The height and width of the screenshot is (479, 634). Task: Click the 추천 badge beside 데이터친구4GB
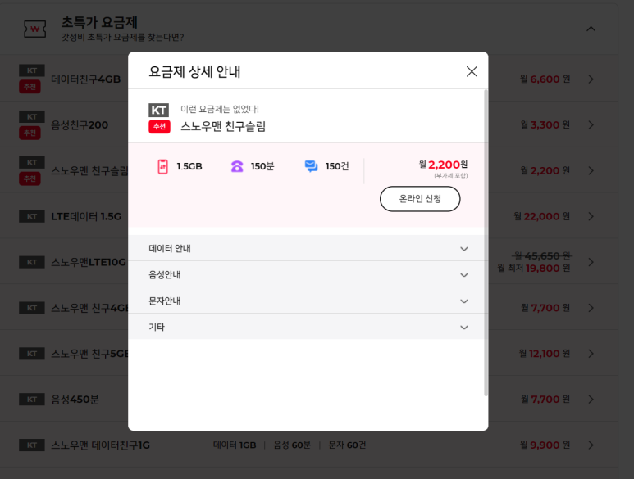pyautogui.click(x=30, y=86)
